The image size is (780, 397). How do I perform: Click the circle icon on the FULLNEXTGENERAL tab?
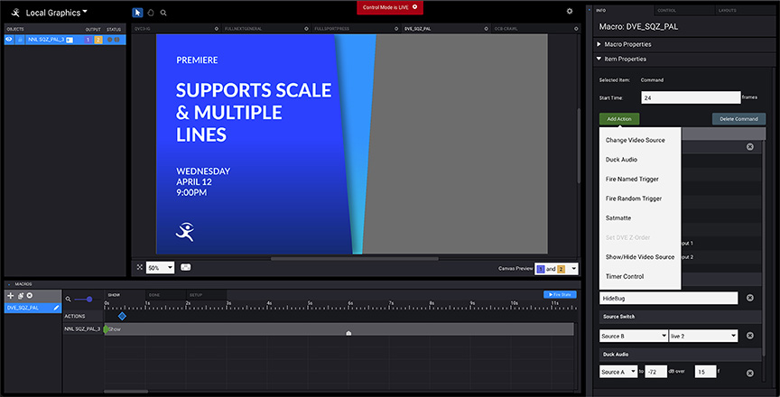coord(306,29)
